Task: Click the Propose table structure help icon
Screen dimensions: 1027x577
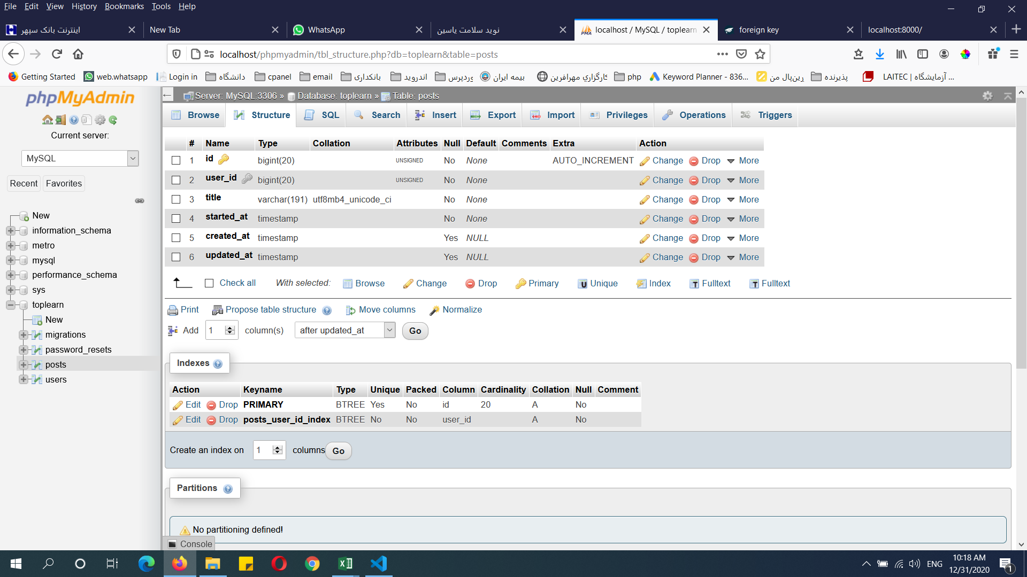Action: (x=327, y=310)
